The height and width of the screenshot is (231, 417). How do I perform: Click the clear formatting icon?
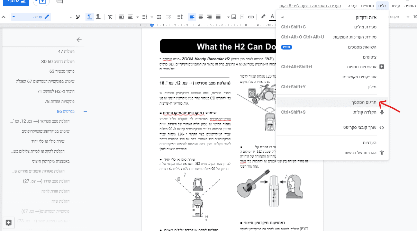tap(110, 17)
